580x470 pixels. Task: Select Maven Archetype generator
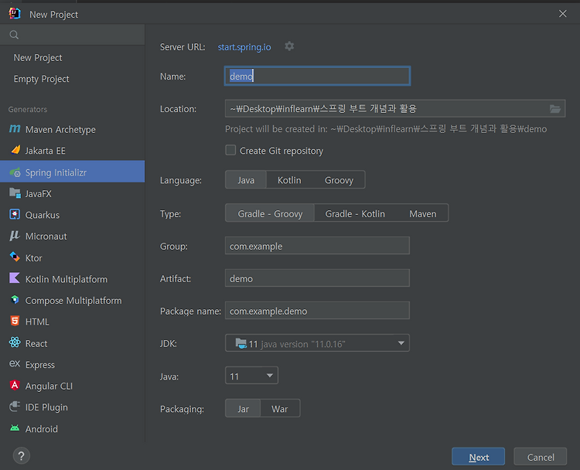72,129
